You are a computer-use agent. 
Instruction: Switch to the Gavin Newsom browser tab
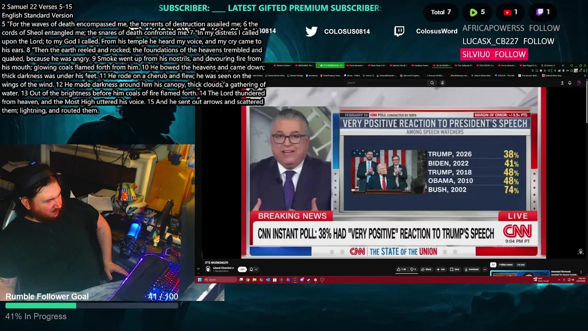[x=356, y=65]
